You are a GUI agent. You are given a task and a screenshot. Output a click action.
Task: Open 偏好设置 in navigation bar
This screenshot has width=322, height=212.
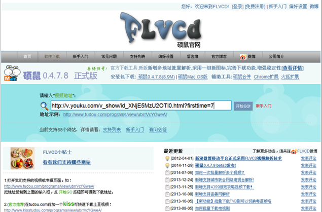click(x=166, y=56)
